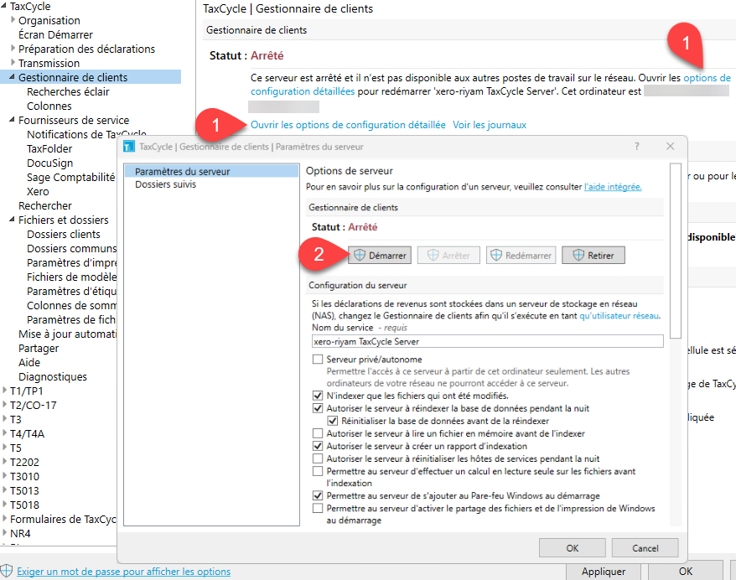Uncheck N'indexer que les fichiers modifiés

318,396
